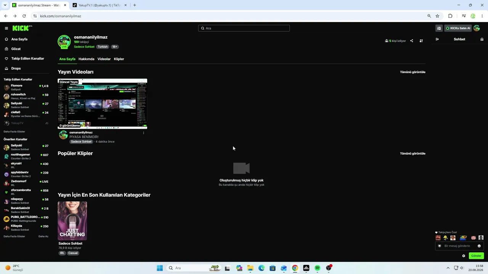Click the KICKs Satın Al button

coord(458,28)
